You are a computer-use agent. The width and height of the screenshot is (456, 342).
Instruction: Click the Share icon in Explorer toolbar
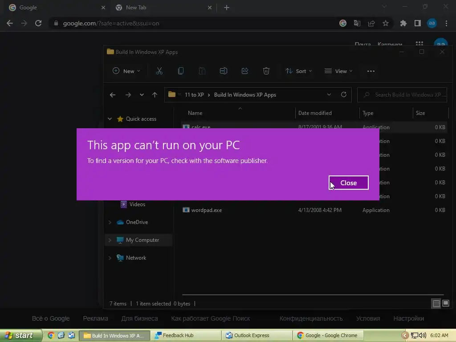point(245,71)
